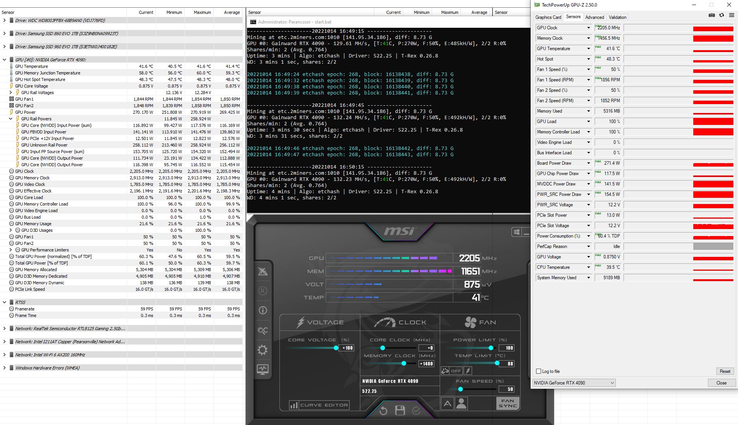The width and height of the screenshot is (738, 425).
Task: Open the GPU-Z hamburger menu
Action: 731,15
